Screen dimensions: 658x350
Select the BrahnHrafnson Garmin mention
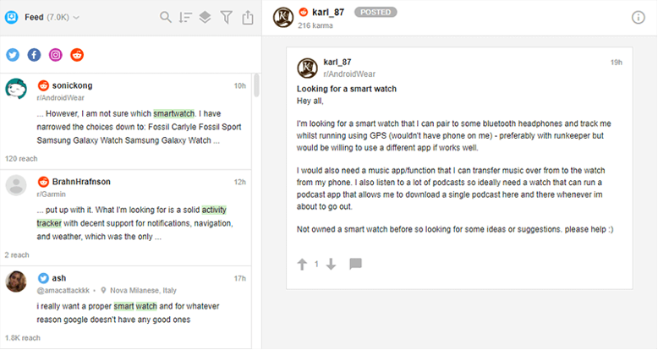(127, 216)
